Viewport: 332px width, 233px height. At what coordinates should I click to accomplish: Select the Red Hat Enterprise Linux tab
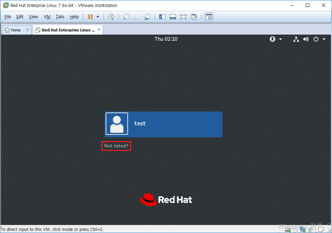click(68, 30)
